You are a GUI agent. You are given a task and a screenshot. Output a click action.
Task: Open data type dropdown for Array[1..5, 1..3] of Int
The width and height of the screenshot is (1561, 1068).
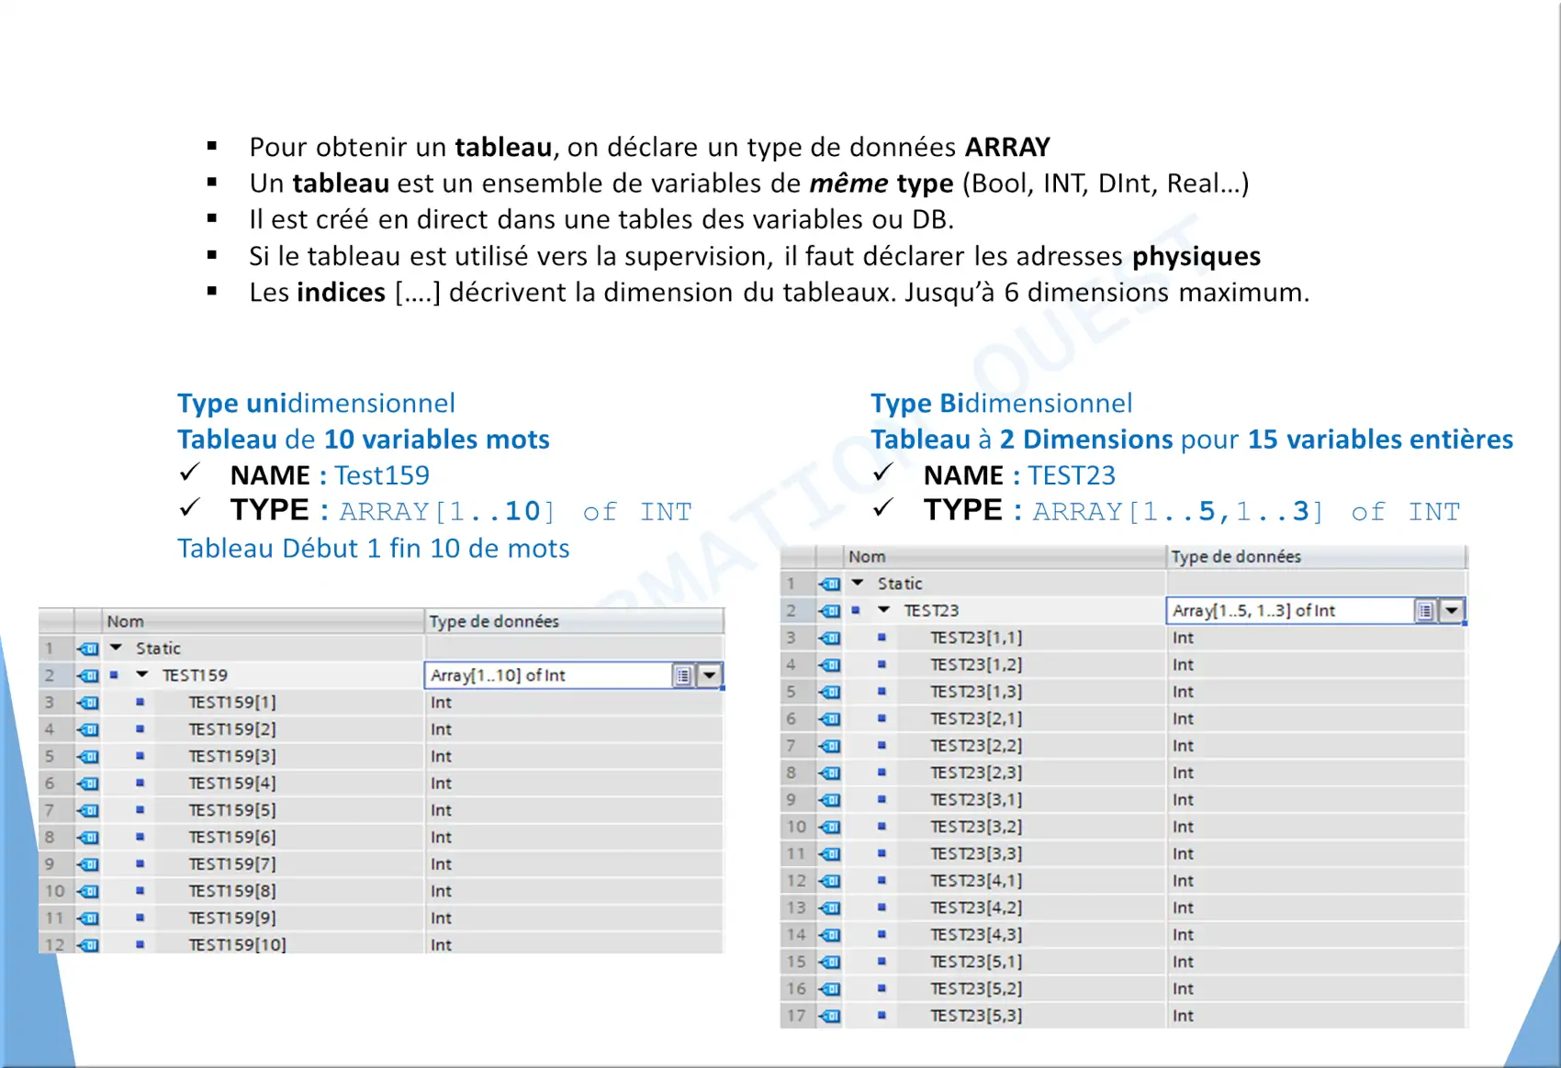coord(1452,610)
